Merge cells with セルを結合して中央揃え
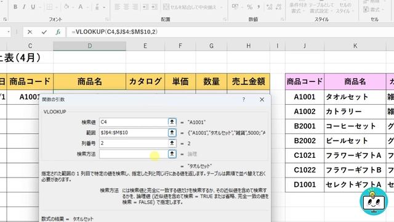Viewport: 394px width, 222px height. click(x=190, y=7)
